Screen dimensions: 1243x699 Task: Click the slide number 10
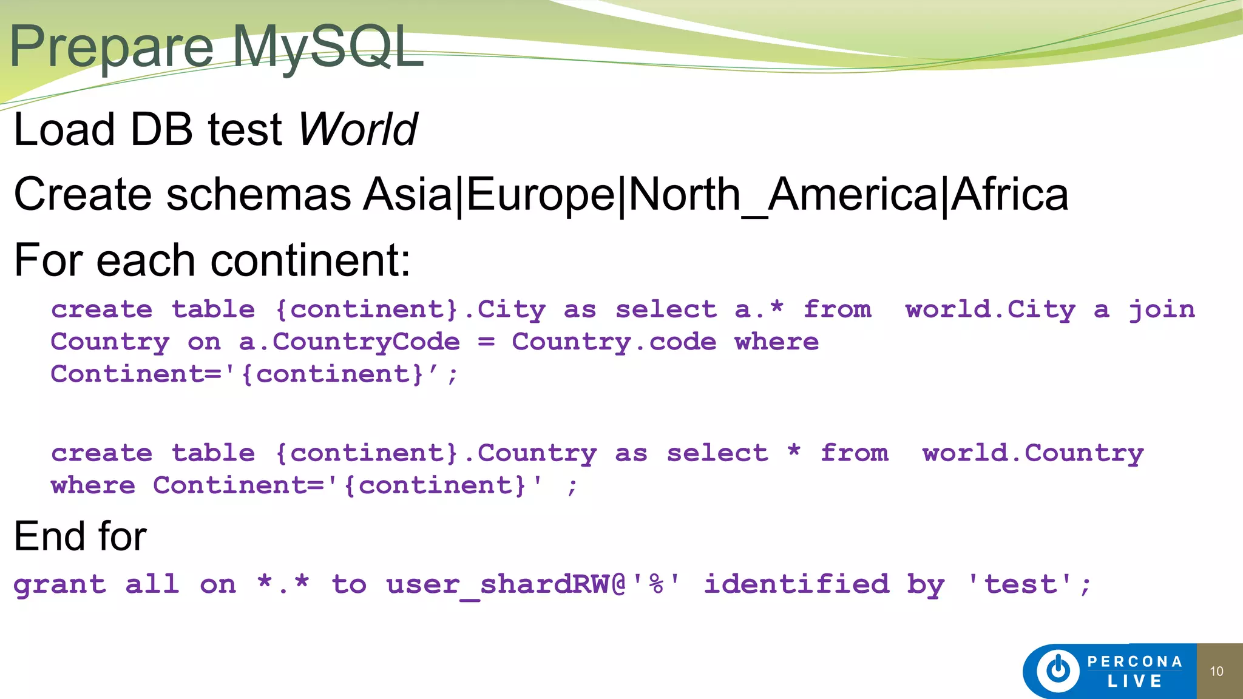pyautogui.click(x=1216, y=671)
